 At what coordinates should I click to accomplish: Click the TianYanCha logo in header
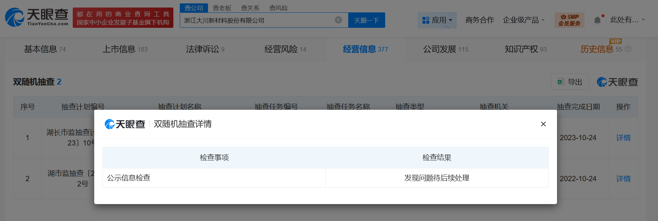tap(37, 17)
